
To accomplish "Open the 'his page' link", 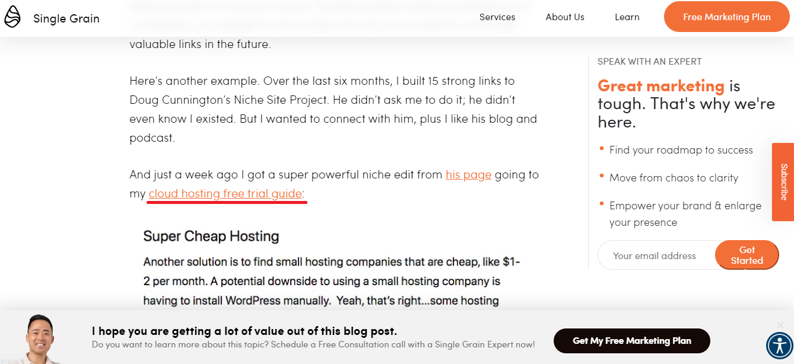I will pos(468,174).
